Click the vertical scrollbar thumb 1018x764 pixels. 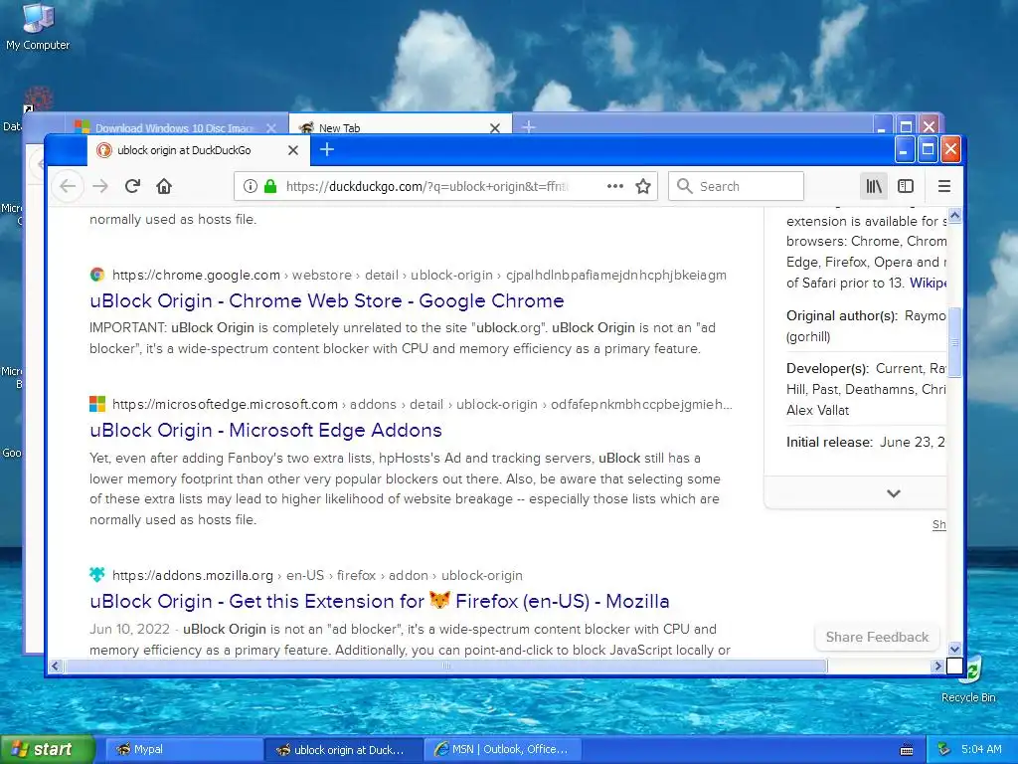[954, 342]
